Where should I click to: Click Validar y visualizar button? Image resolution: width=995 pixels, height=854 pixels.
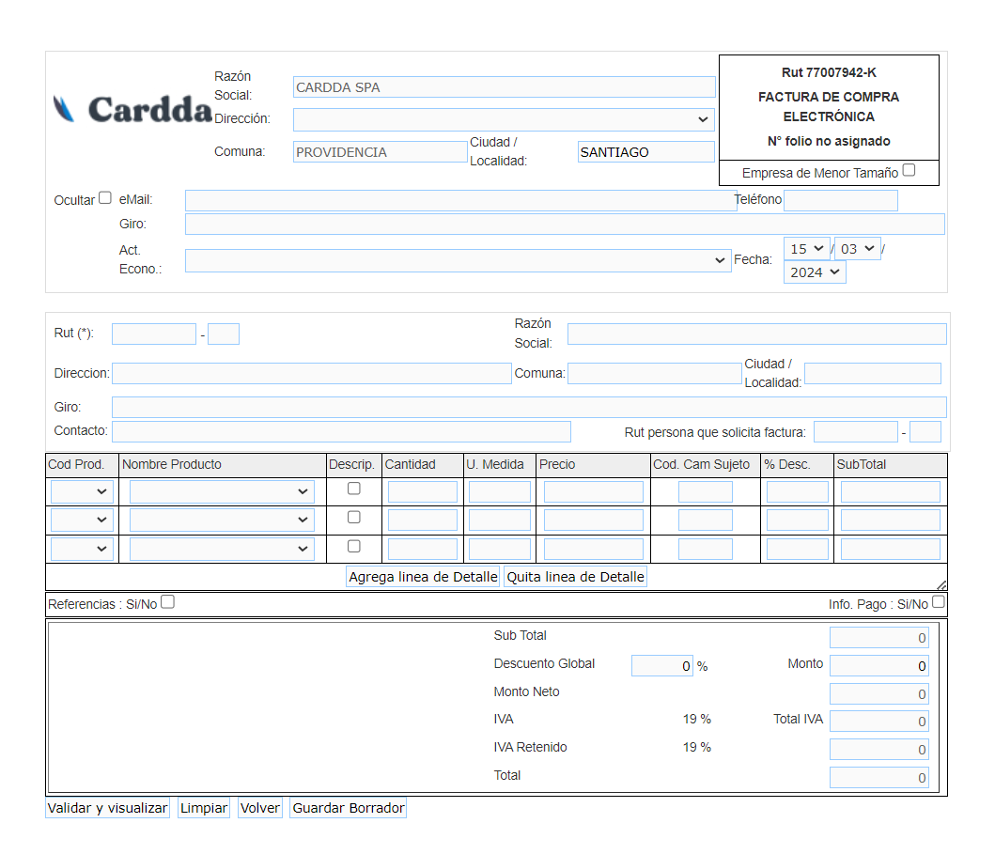107,808
